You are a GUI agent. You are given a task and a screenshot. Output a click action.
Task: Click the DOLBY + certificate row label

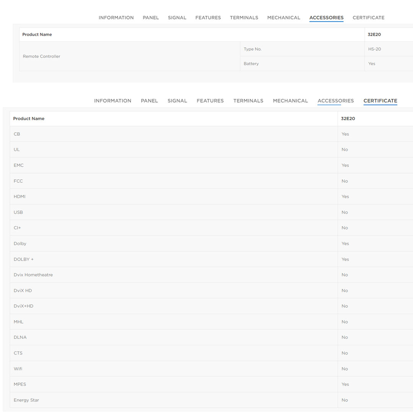pyautogui.click(x=24, y=259)
